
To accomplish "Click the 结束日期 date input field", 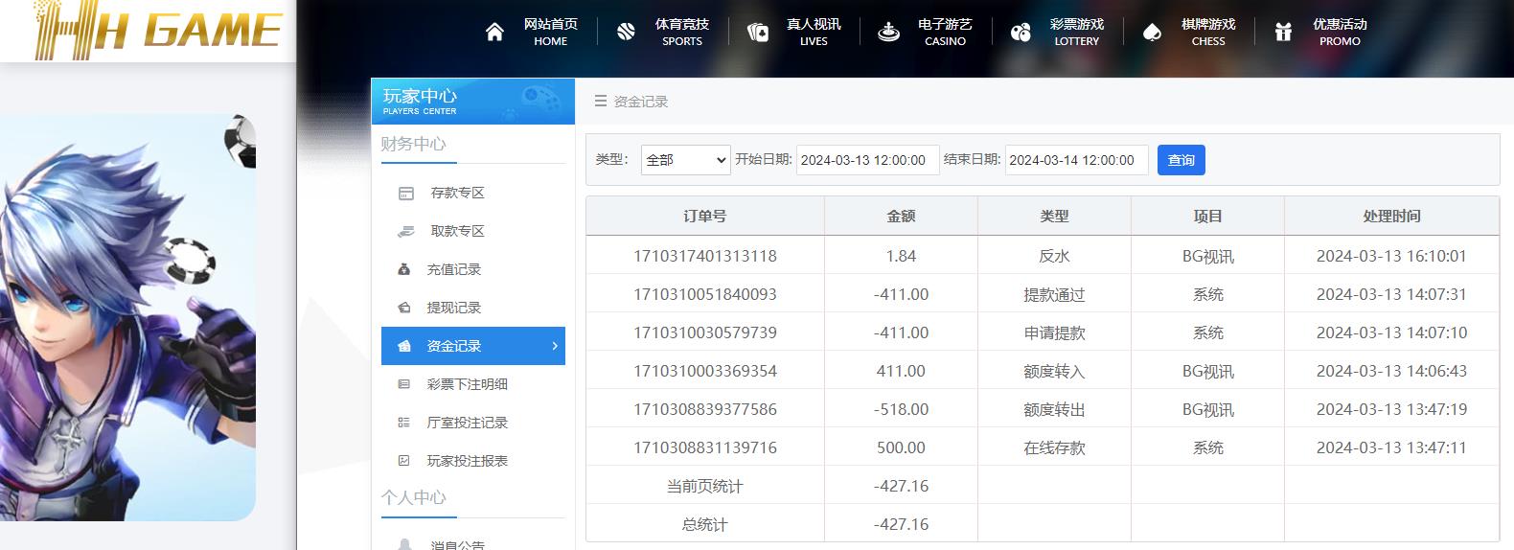I will pyautogui.click(x=1076, y=160).
